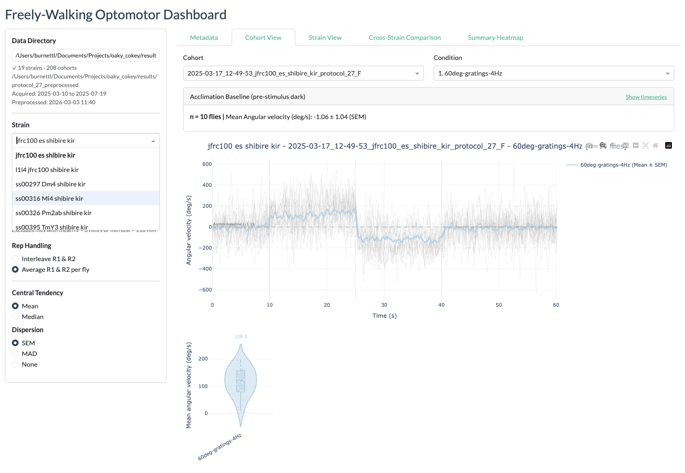
Task: Click the Data Directory path field
Action: (86, 55)
